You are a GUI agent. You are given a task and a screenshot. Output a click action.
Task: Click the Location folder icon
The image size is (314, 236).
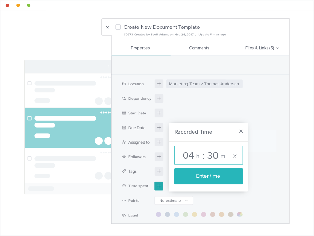[124, 84]
